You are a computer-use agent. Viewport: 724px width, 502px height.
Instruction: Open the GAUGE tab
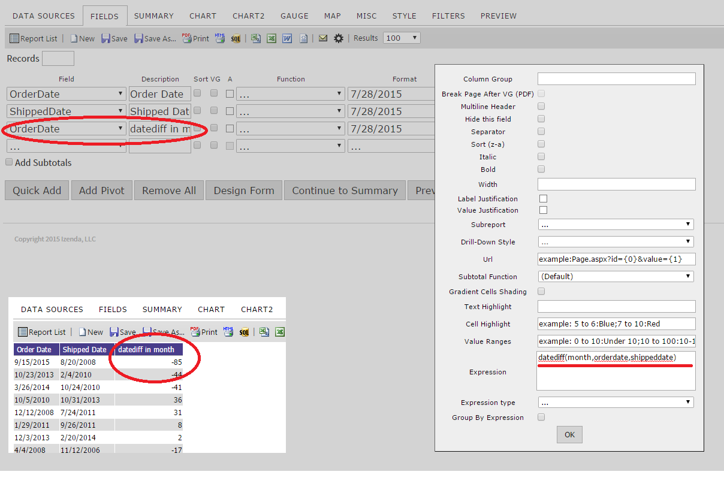295,16
